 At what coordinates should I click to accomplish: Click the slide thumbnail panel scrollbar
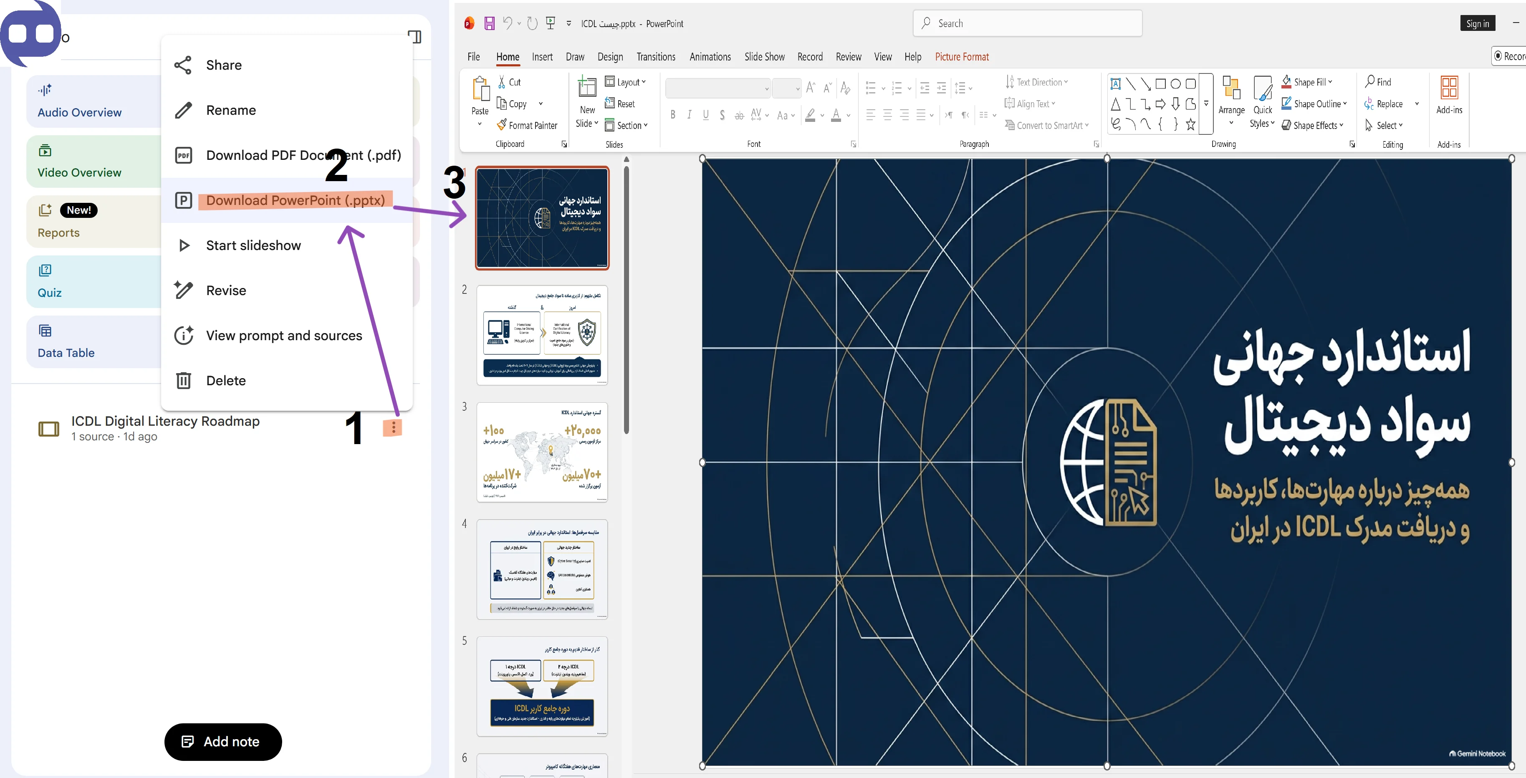point(626,299)
